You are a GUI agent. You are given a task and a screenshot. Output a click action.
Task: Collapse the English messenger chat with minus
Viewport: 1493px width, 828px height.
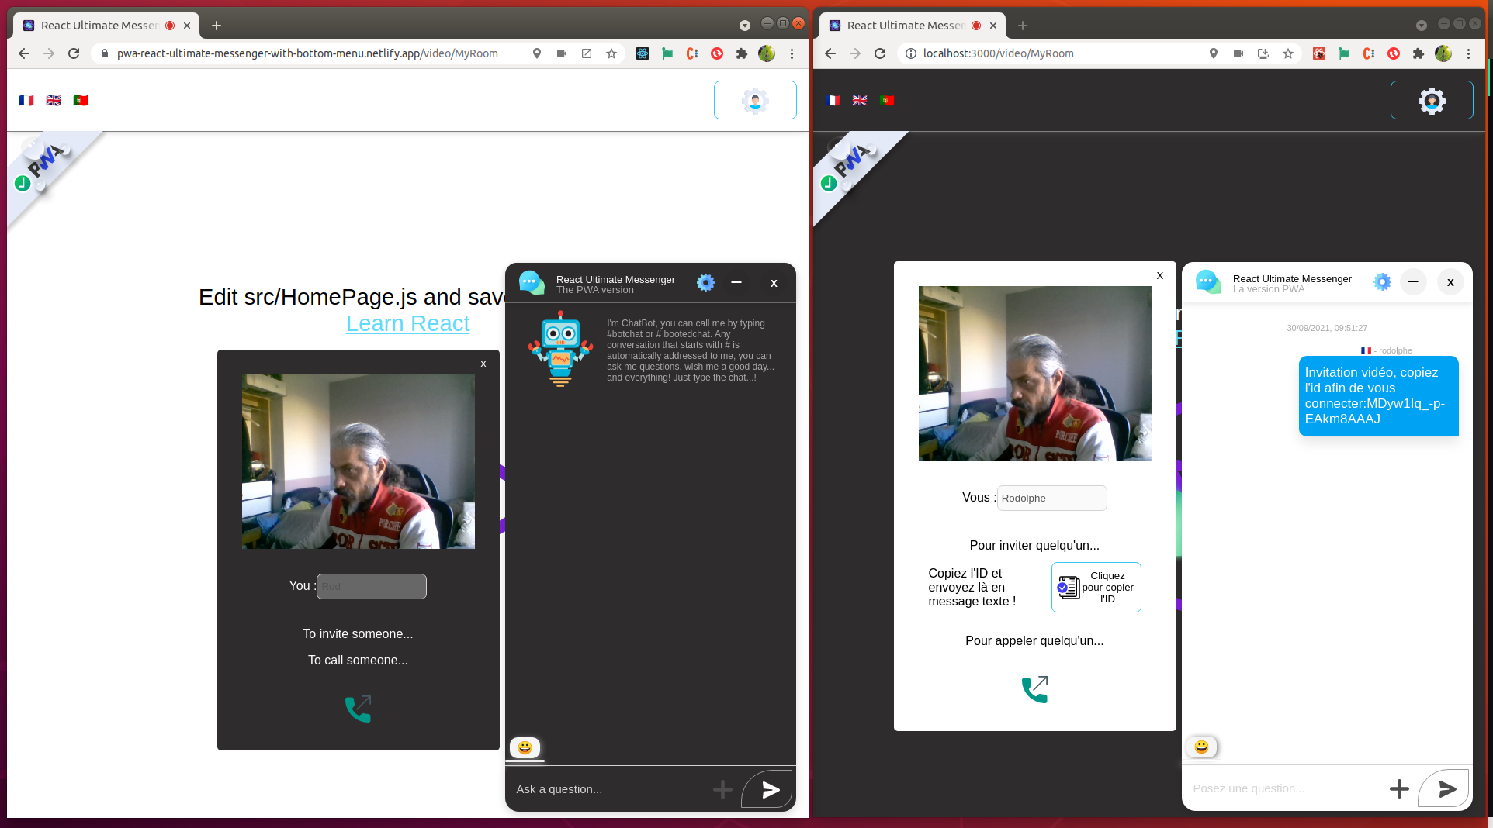click(736, 283)
